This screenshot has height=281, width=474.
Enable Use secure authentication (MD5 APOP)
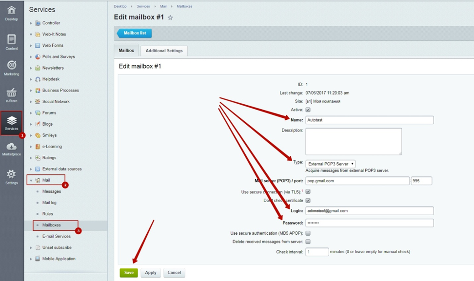pyautogui.click(x=308, y=233)
